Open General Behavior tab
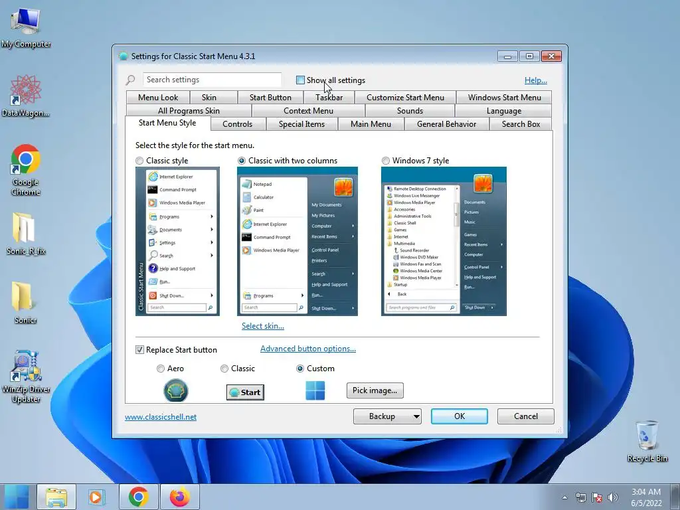 446,124
